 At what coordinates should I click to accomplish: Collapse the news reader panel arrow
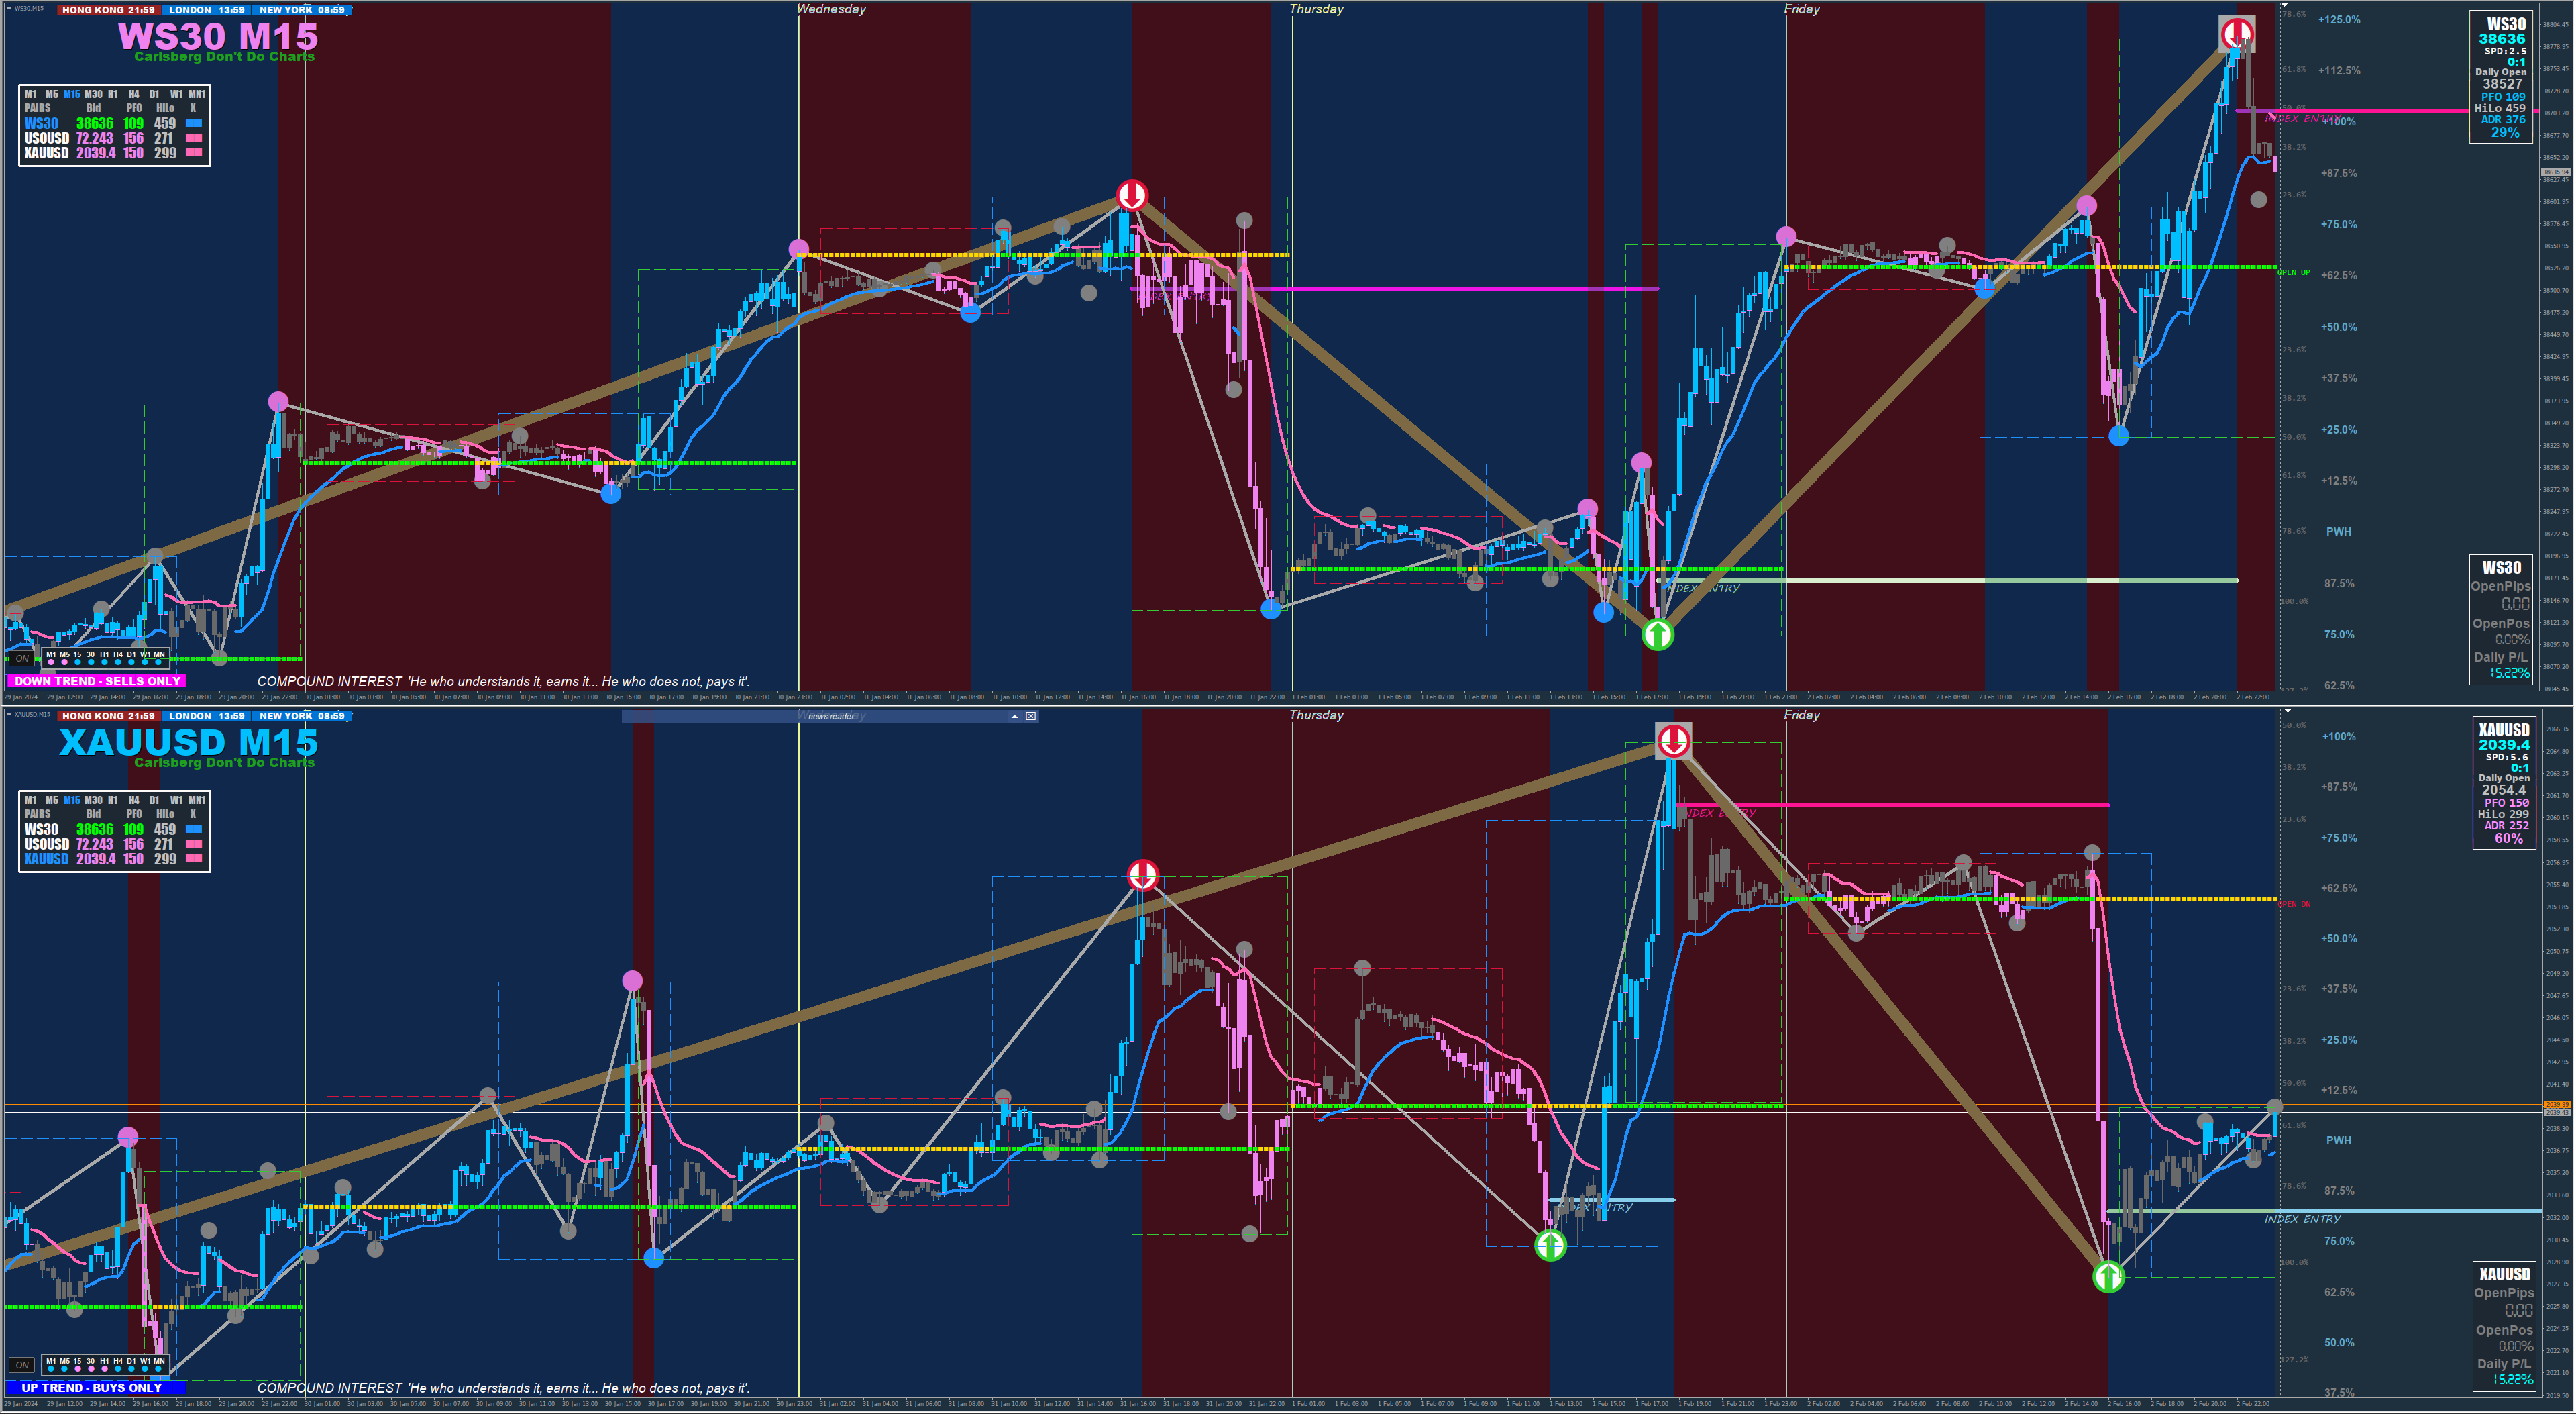coord(1014,717)
